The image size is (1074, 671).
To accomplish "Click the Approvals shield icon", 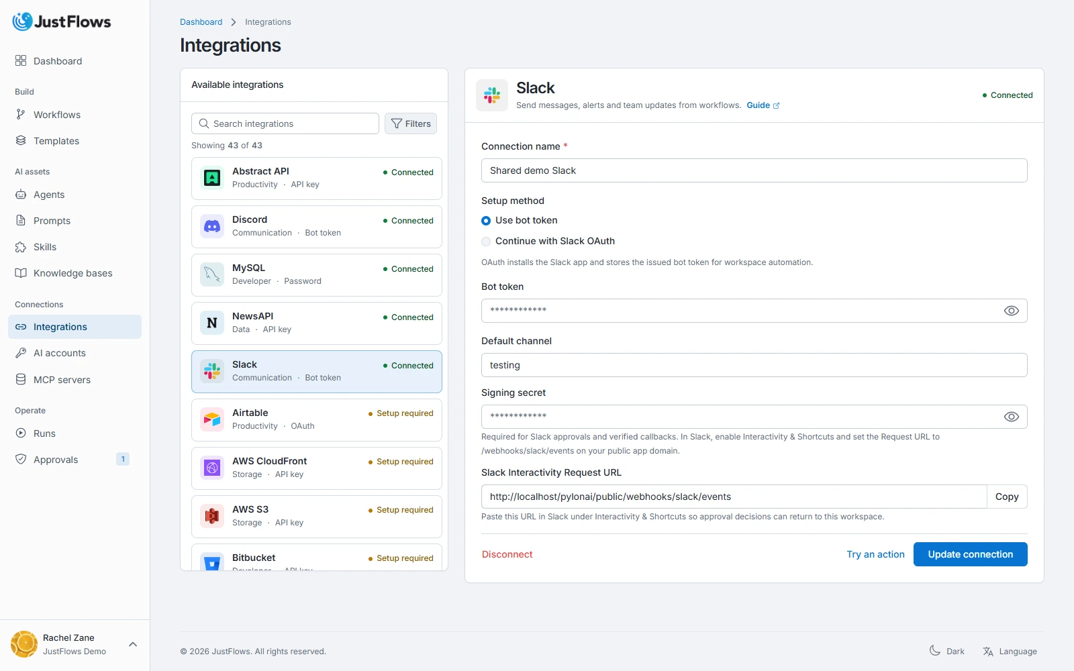I will tap(21, 460).
